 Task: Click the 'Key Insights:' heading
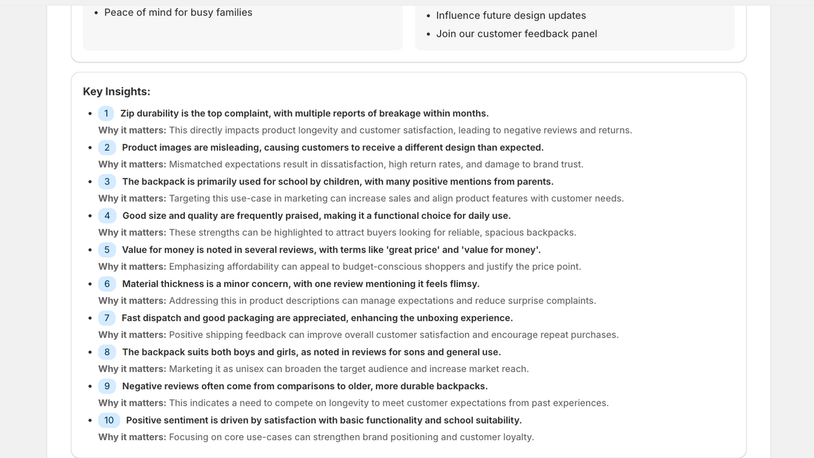(x=116, y=92)
